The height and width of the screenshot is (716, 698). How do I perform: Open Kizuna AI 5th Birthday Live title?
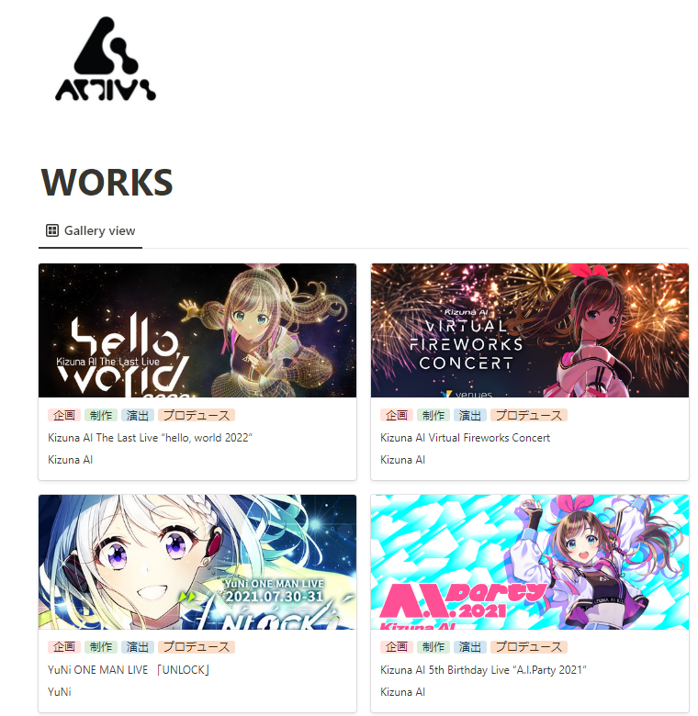(x=483, y=670)
